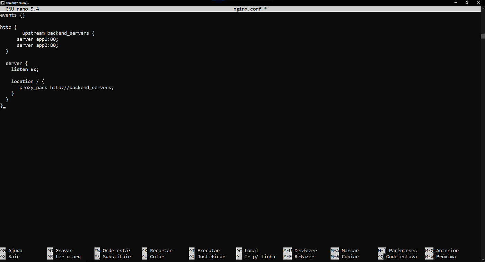Click the ^O Gravar shortcut
The height and width of the screenshot is (262, 485).
pos(60,251)
